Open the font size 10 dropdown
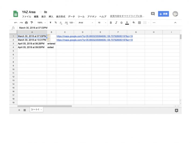Image resolution: width=191 pixels, height=143 pixels. pos(102,23)
